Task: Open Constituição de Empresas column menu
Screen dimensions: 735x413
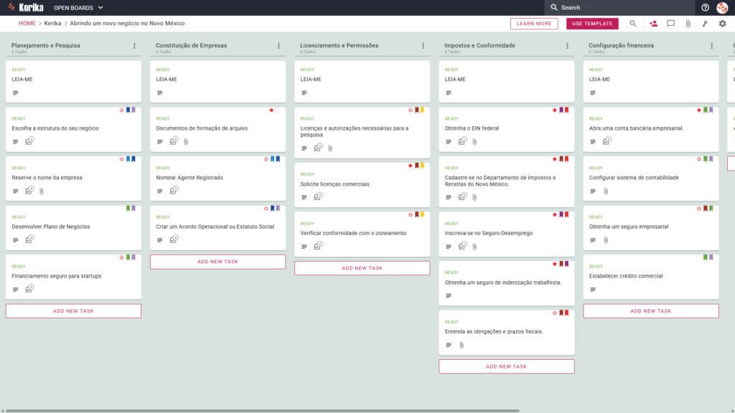Action: [279, 45]
